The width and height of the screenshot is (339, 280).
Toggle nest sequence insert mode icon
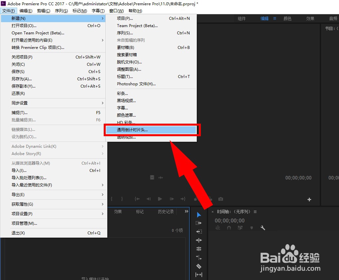pos(218,228)
